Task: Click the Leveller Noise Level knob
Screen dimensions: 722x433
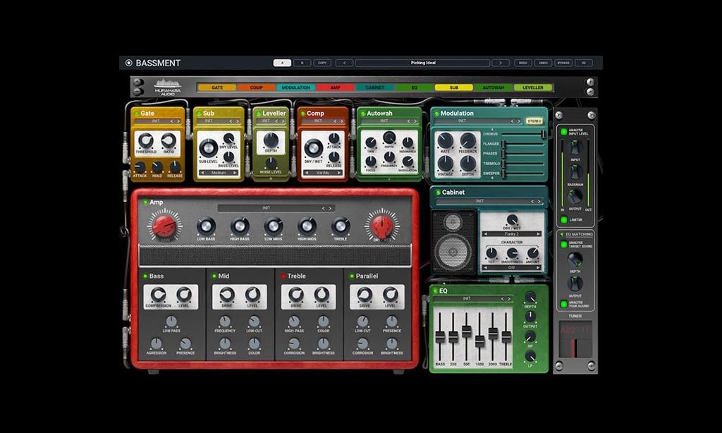Action: coord(271,163)
